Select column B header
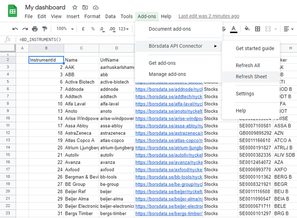The height and width of the screenshot is (218, 297). (x=46, y=48)
